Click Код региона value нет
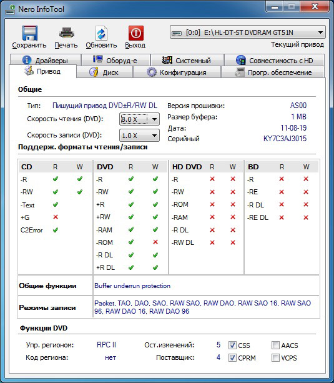The width and height of the screenshot is (334, 383). pos(111,357)
